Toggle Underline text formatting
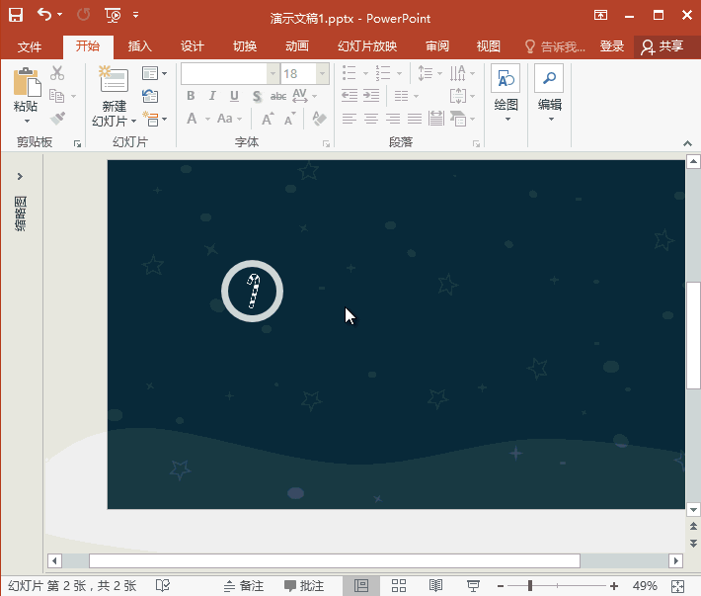Viewport: 701px width, 596px height. (x=234, y=96)
